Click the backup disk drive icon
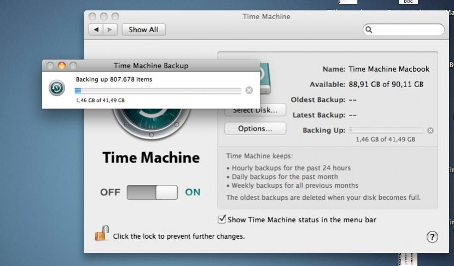The image size is (454, 266). click(x=265, y=78)
